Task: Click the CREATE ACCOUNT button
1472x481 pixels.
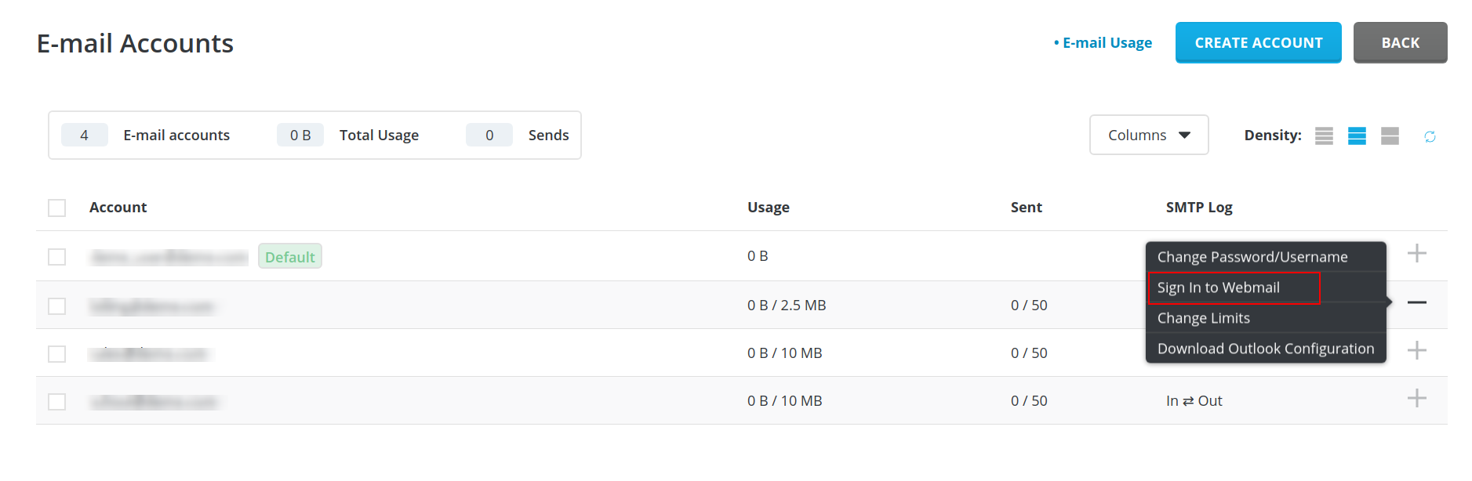Action: click(1258, 42)
